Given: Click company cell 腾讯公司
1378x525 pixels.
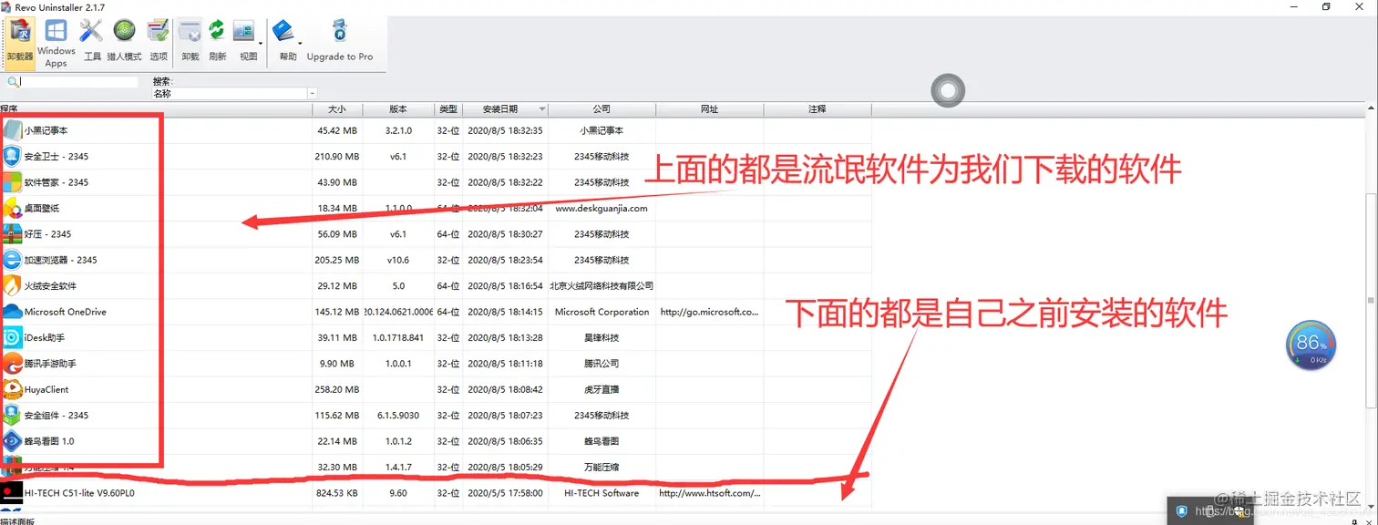Looking at the screenshot, I should [602, 364].
